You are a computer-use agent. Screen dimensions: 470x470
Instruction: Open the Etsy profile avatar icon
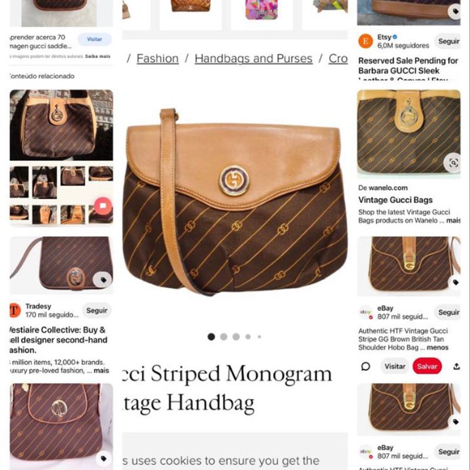pos(365,41)
